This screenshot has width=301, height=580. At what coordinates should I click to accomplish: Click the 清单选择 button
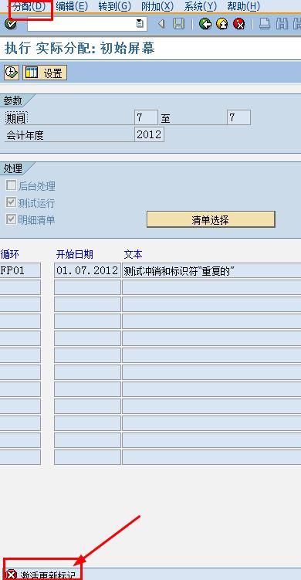tap(211, 219)
